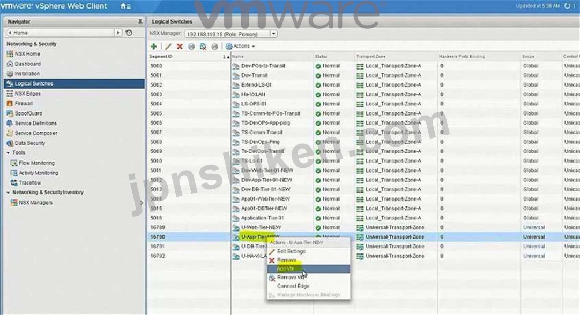The width and height of the screenshot is (580, 315).
Task: Sort by the Hardware Ports Binding column header
Action: pyautogui.click(x=479, y=57)
